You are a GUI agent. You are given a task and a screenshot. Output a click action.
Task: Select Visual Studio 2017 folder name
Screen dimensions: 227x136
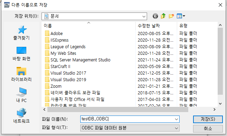pyautogui.click(x=68, y=73)
